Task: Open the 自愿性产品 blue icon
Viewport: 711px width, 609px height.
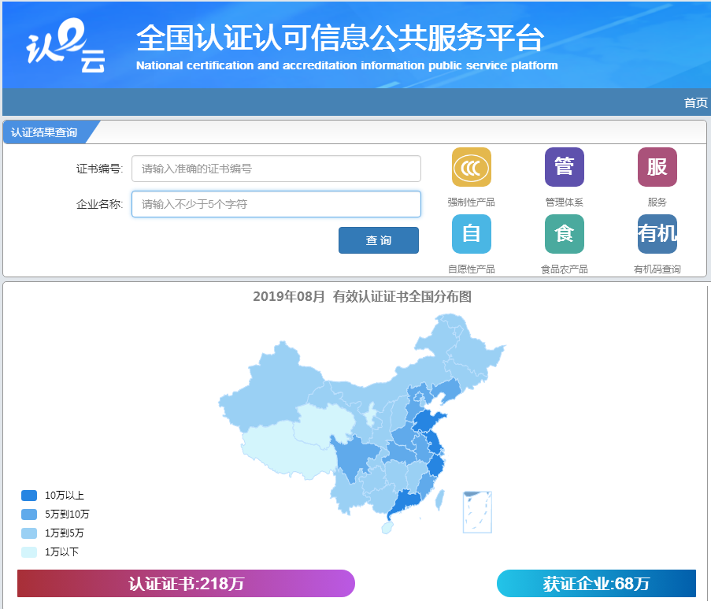Action: point(471,234)
